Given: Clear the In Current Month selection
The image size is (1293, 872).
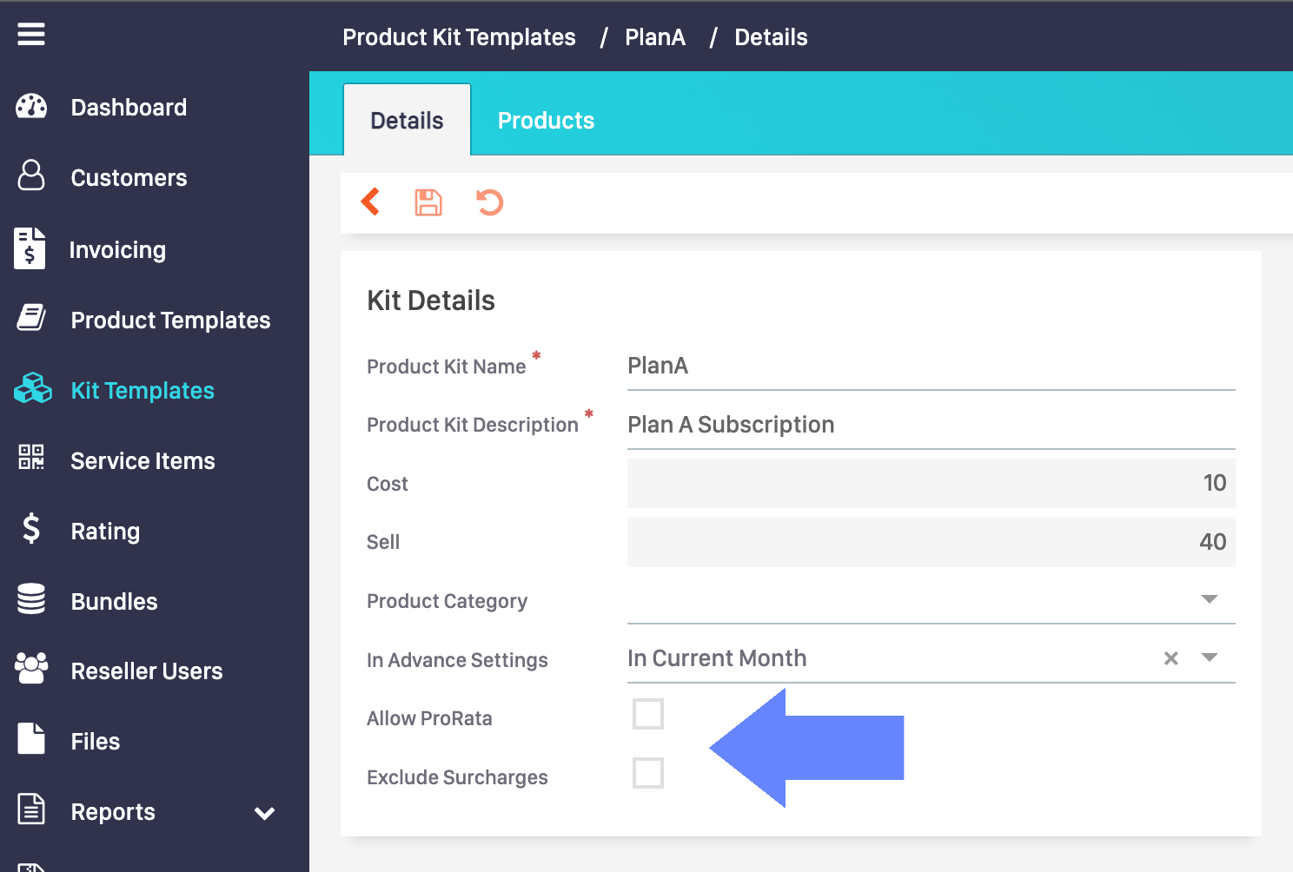Looking at the screenshot, I should tap(1171, 658).
